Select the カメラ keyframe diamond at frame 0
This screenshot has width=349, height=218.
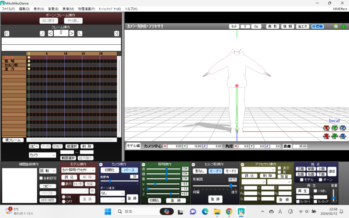pos(29,57)
